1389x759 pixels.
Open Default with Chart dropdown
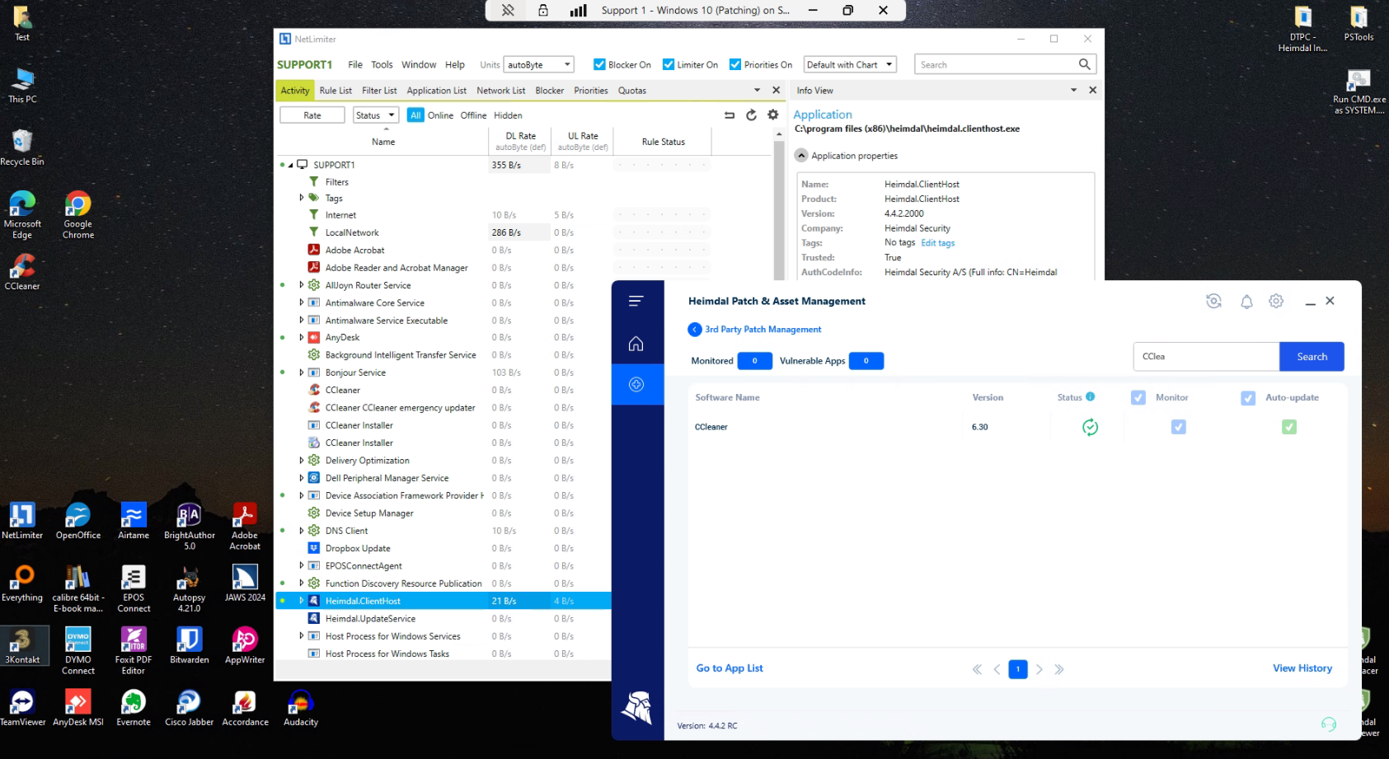pos(850,64)
